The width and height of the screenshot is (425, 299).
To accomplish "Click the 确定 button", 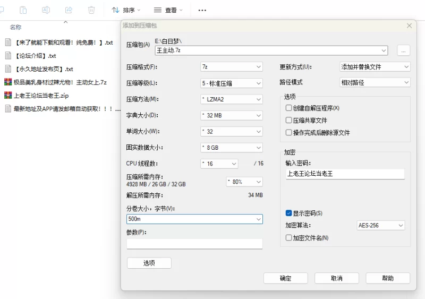I will point(285,278).
